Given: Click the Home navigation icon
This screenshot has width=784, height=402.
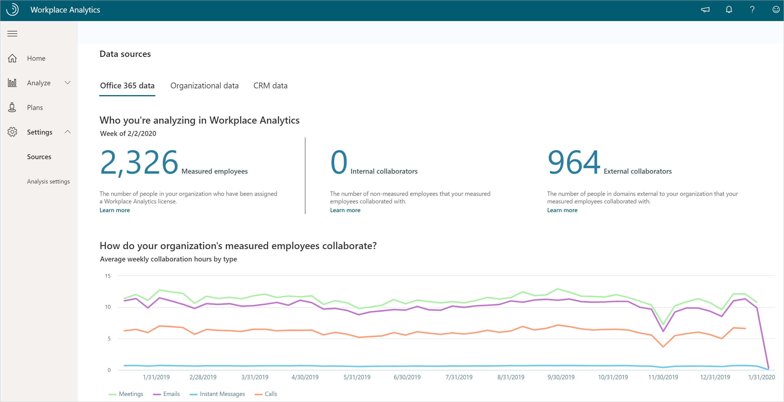Looking at the screenshot, I should click(13, 58).
